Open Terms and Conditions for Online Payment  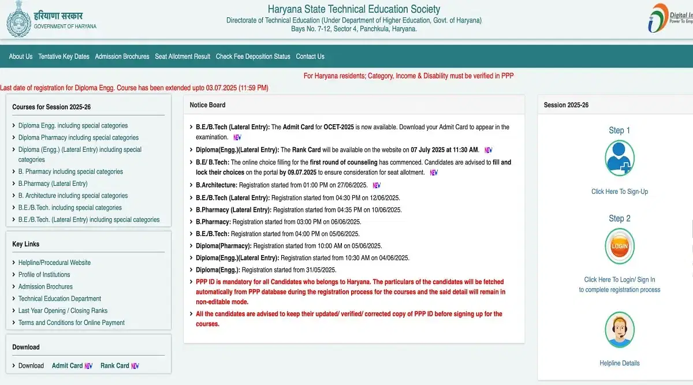(72, 323)
